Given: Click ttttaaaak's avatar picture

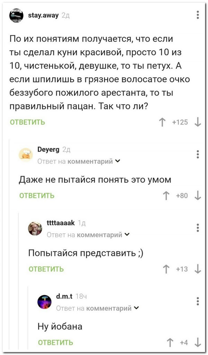Looking at the screenshot, I should pyautogui.click(x=35, y=229).
